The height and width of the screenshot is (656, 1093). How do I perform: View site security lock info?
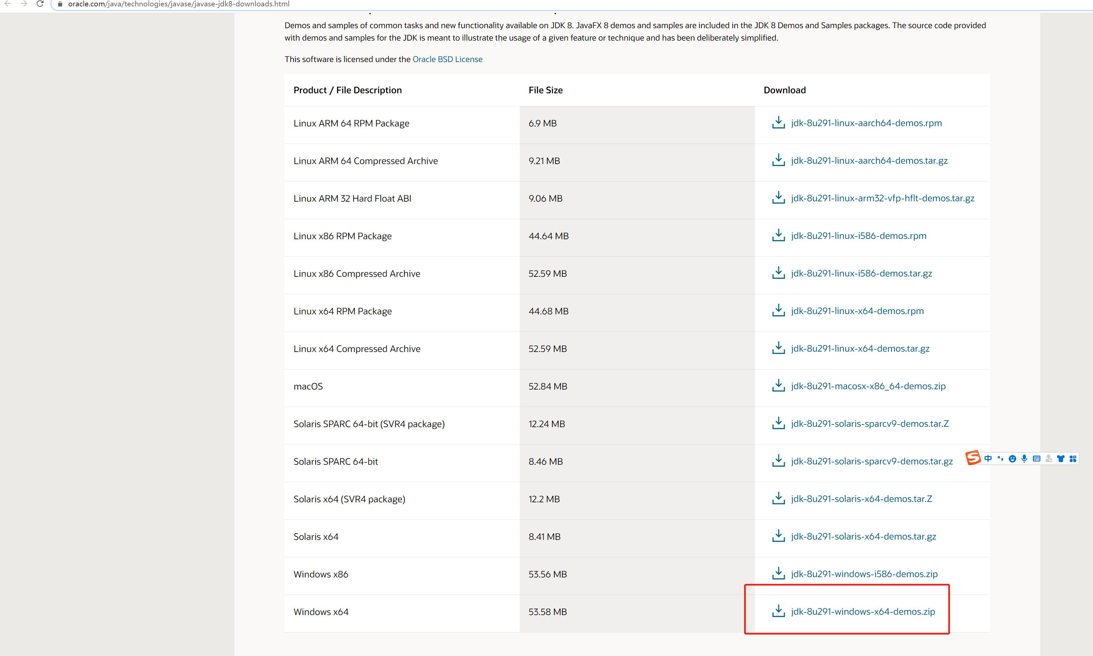(x=60, y=4)
